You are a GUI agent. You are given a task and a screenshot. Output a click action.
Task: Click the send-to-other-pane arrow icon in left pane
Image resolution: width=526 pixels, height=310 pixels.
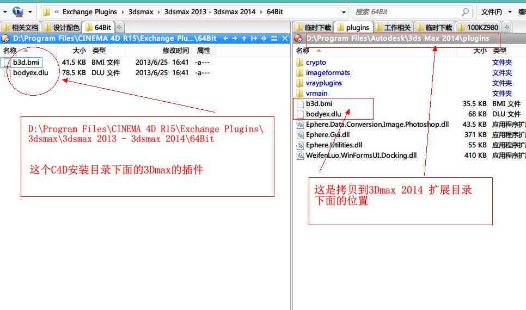tap(254, 39)
